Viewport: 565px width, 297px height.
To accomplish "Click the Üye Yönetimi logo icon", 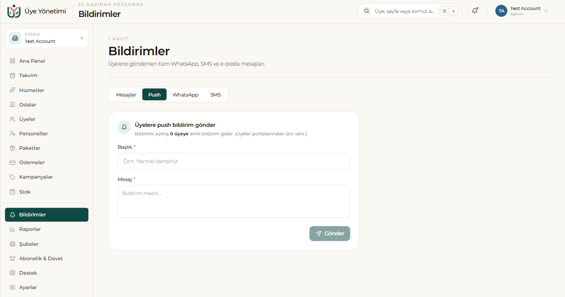I will pyautogui.click(x=13, y=11).
